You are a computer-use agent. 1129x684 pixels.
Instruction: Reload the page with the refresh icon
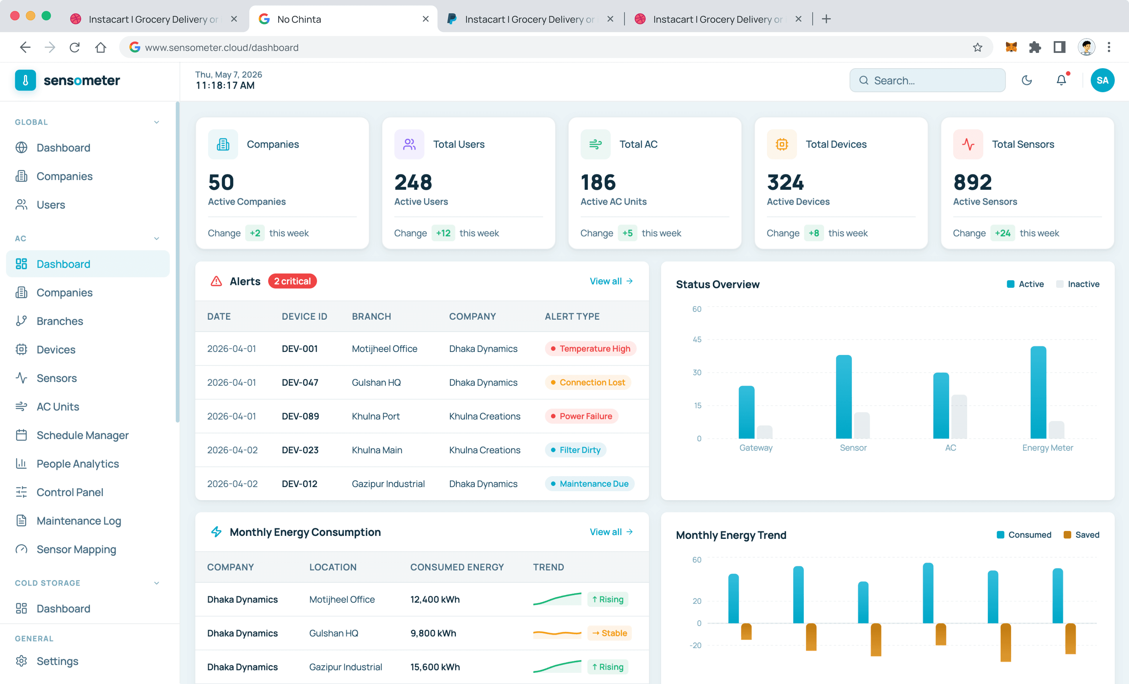click(x=75, y=47)
